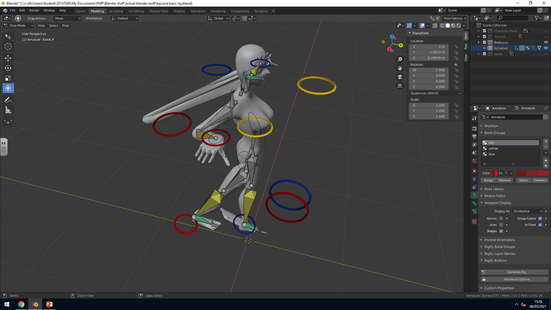Expand the Inverse Kinematics panel
The image size is (551, 310).
click(499, 240)
